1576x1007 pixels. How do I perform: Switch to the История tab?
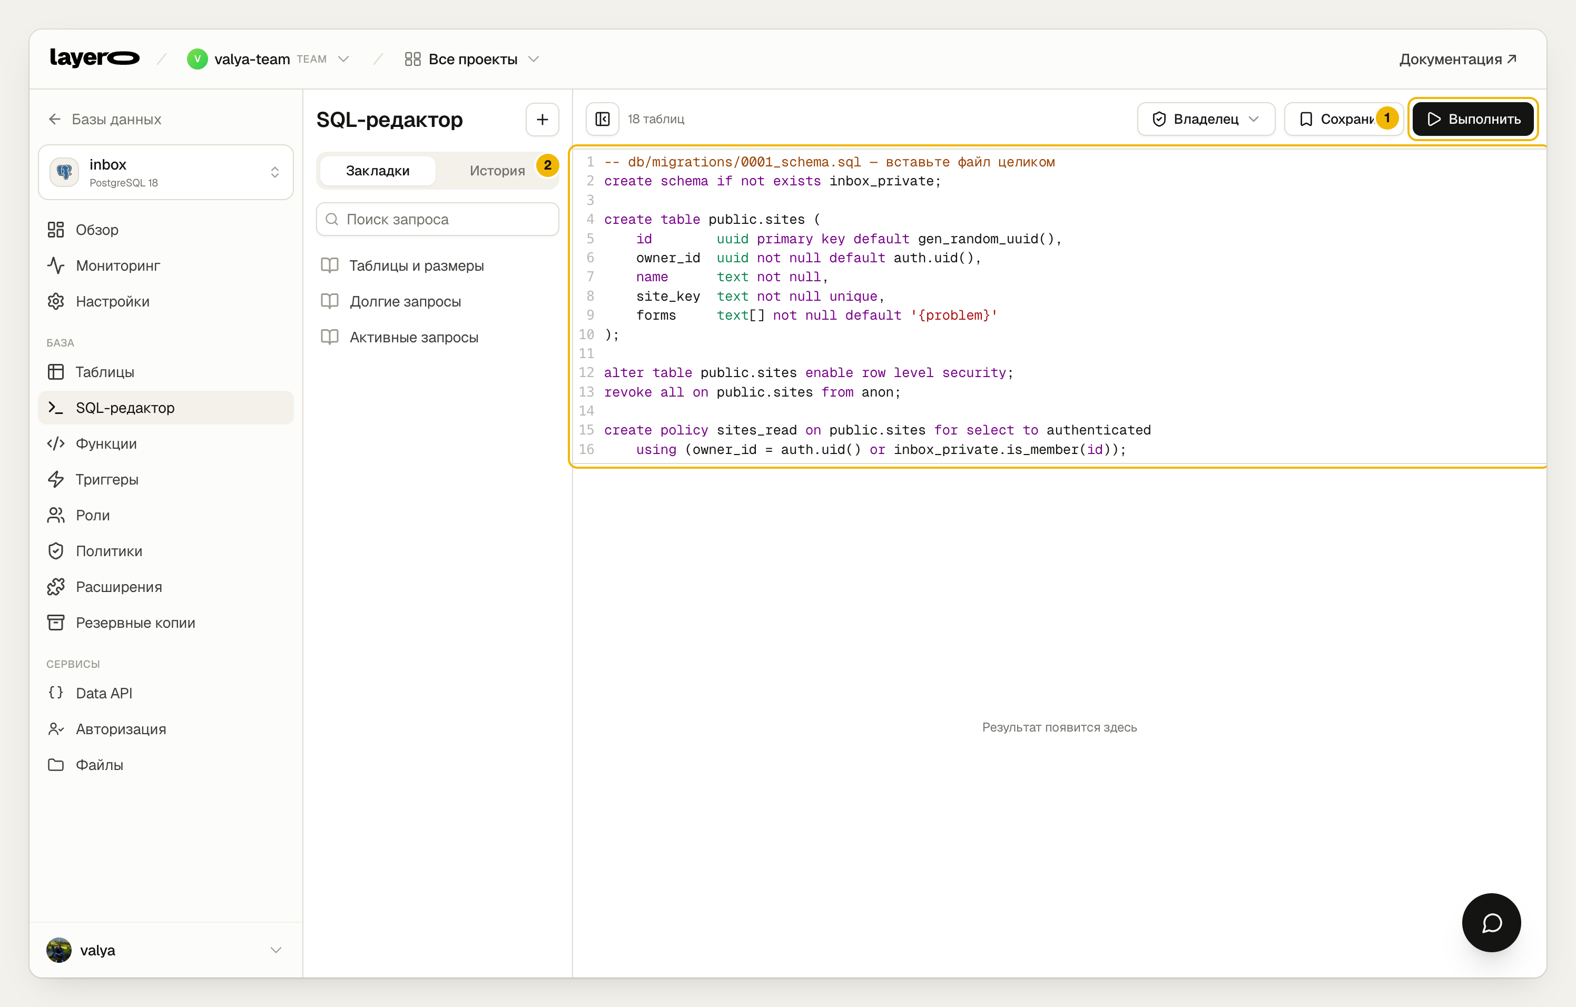tap(497, 171)
